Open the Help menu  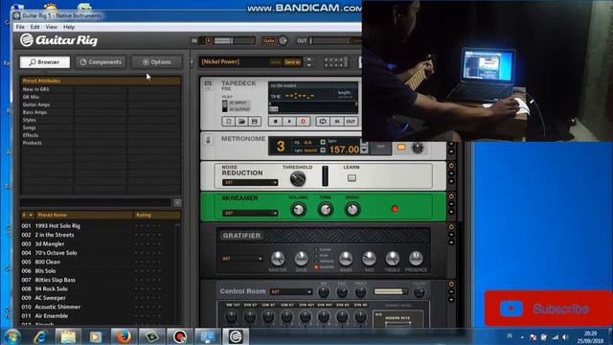[x=69, y=27]
